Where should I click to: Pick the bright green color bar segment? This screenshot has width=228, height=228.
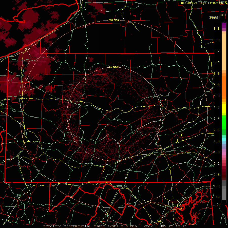click(x=224, y=122)
